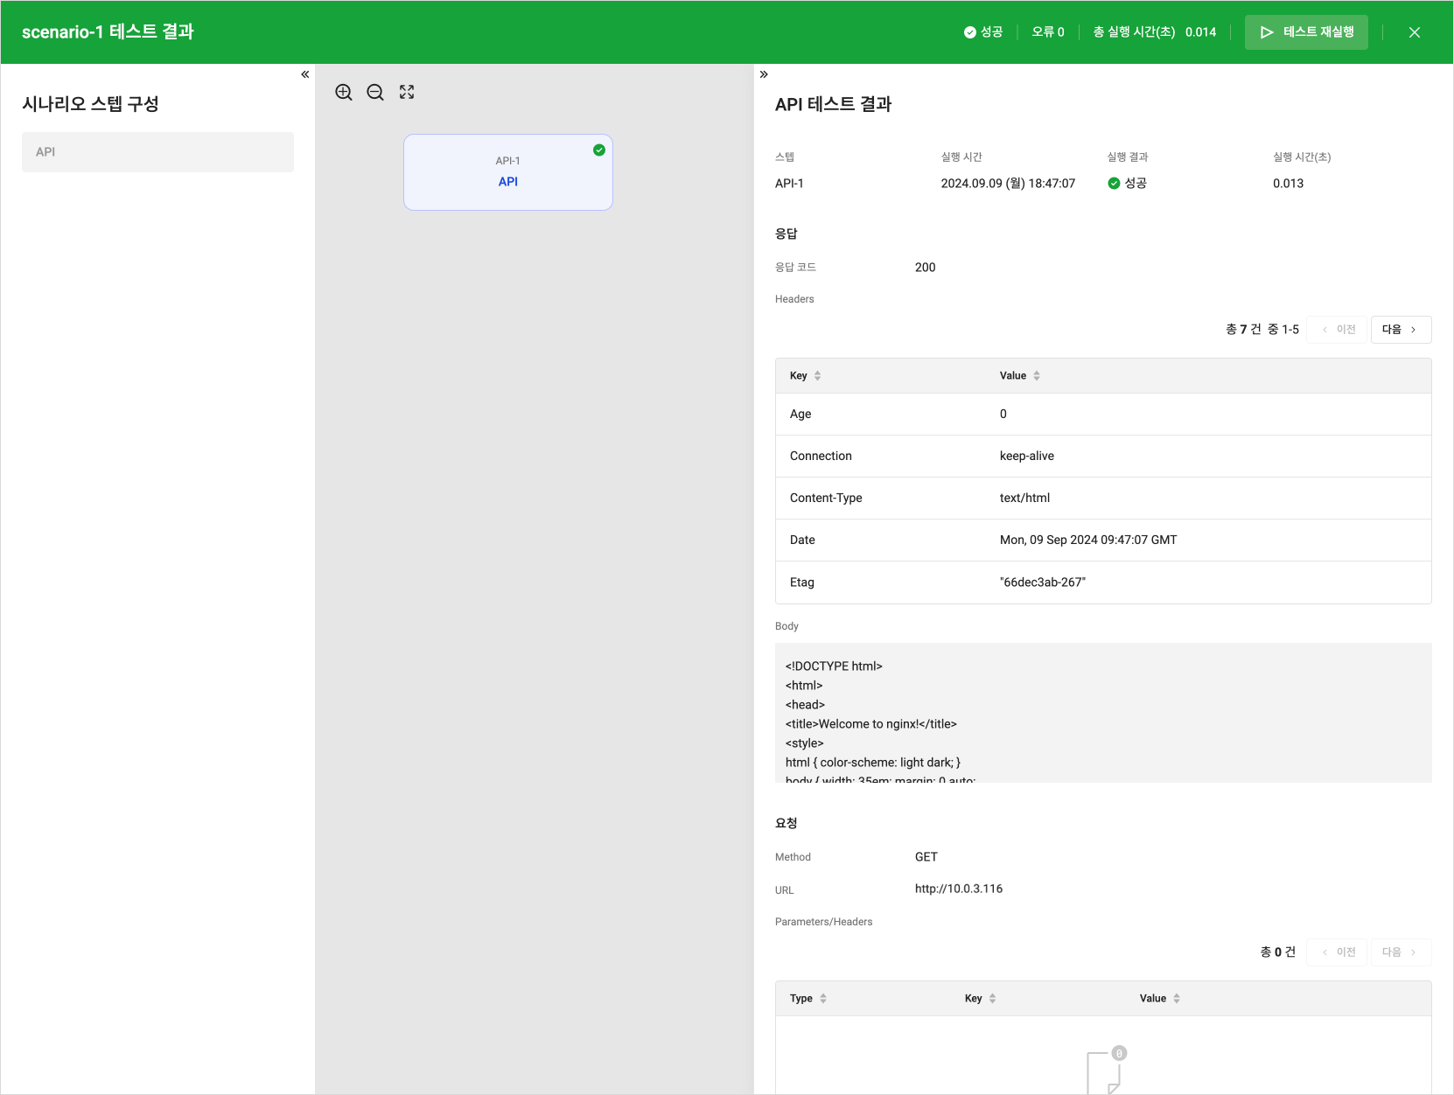Click total execution time value 0.014

coord(1200,32)
